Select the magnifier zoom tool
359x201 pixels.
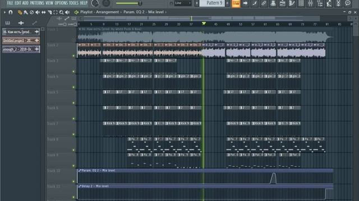click(61, 12)
